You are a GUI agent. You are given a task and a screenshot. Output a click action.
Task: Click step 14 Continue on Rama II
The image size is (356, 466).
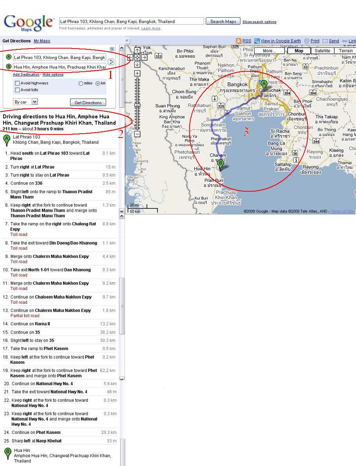tap(59, 324)
